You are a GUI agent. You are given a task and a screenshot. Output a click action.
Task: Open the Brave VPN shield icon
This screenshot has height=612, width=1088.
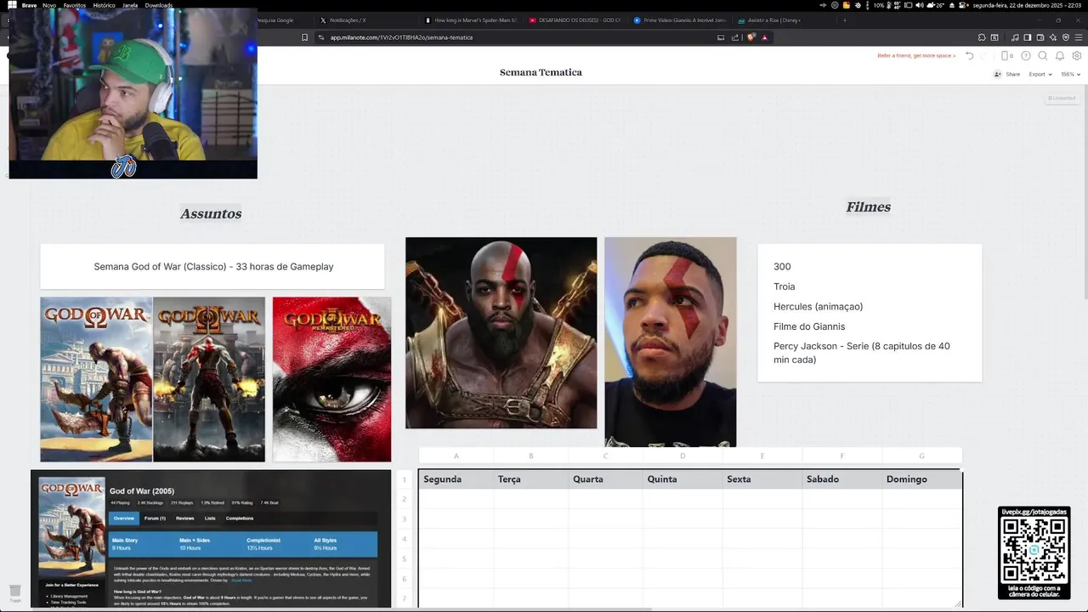pyautogui.click(x=1066, y=37)
